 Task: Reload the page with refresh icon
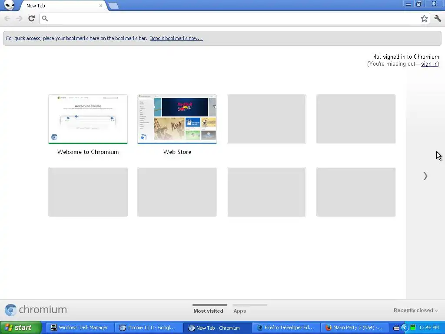(31, 18)
